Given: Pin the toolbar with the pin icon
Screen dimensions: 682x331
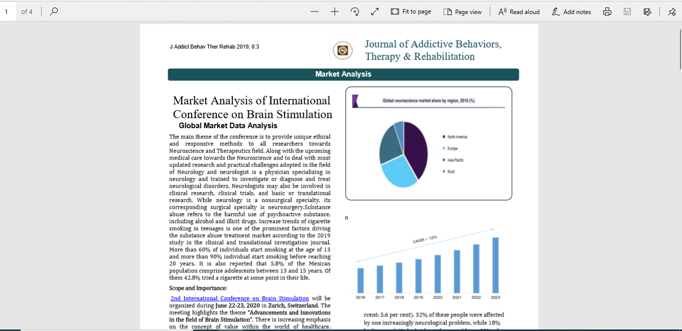Looking at the screenshot, I should click(672, 12).
